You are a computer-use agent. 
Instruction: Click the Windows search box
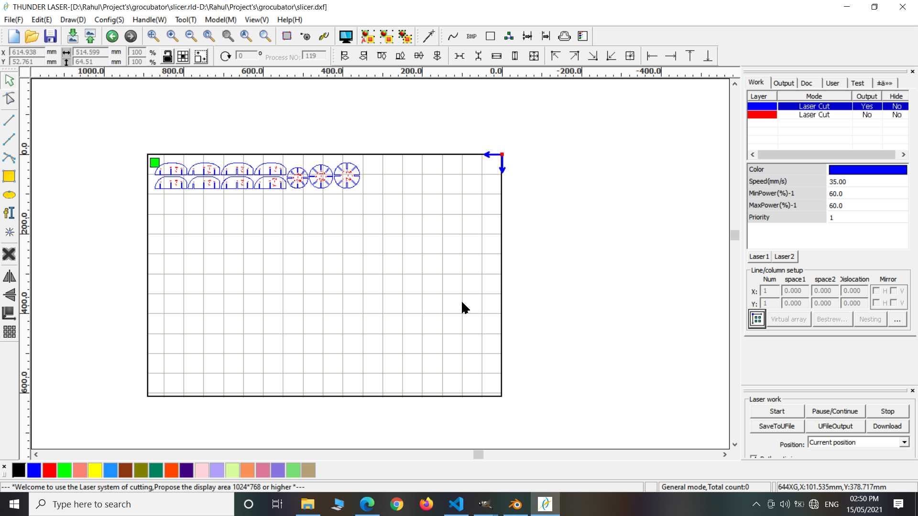[x=131, y=504]
